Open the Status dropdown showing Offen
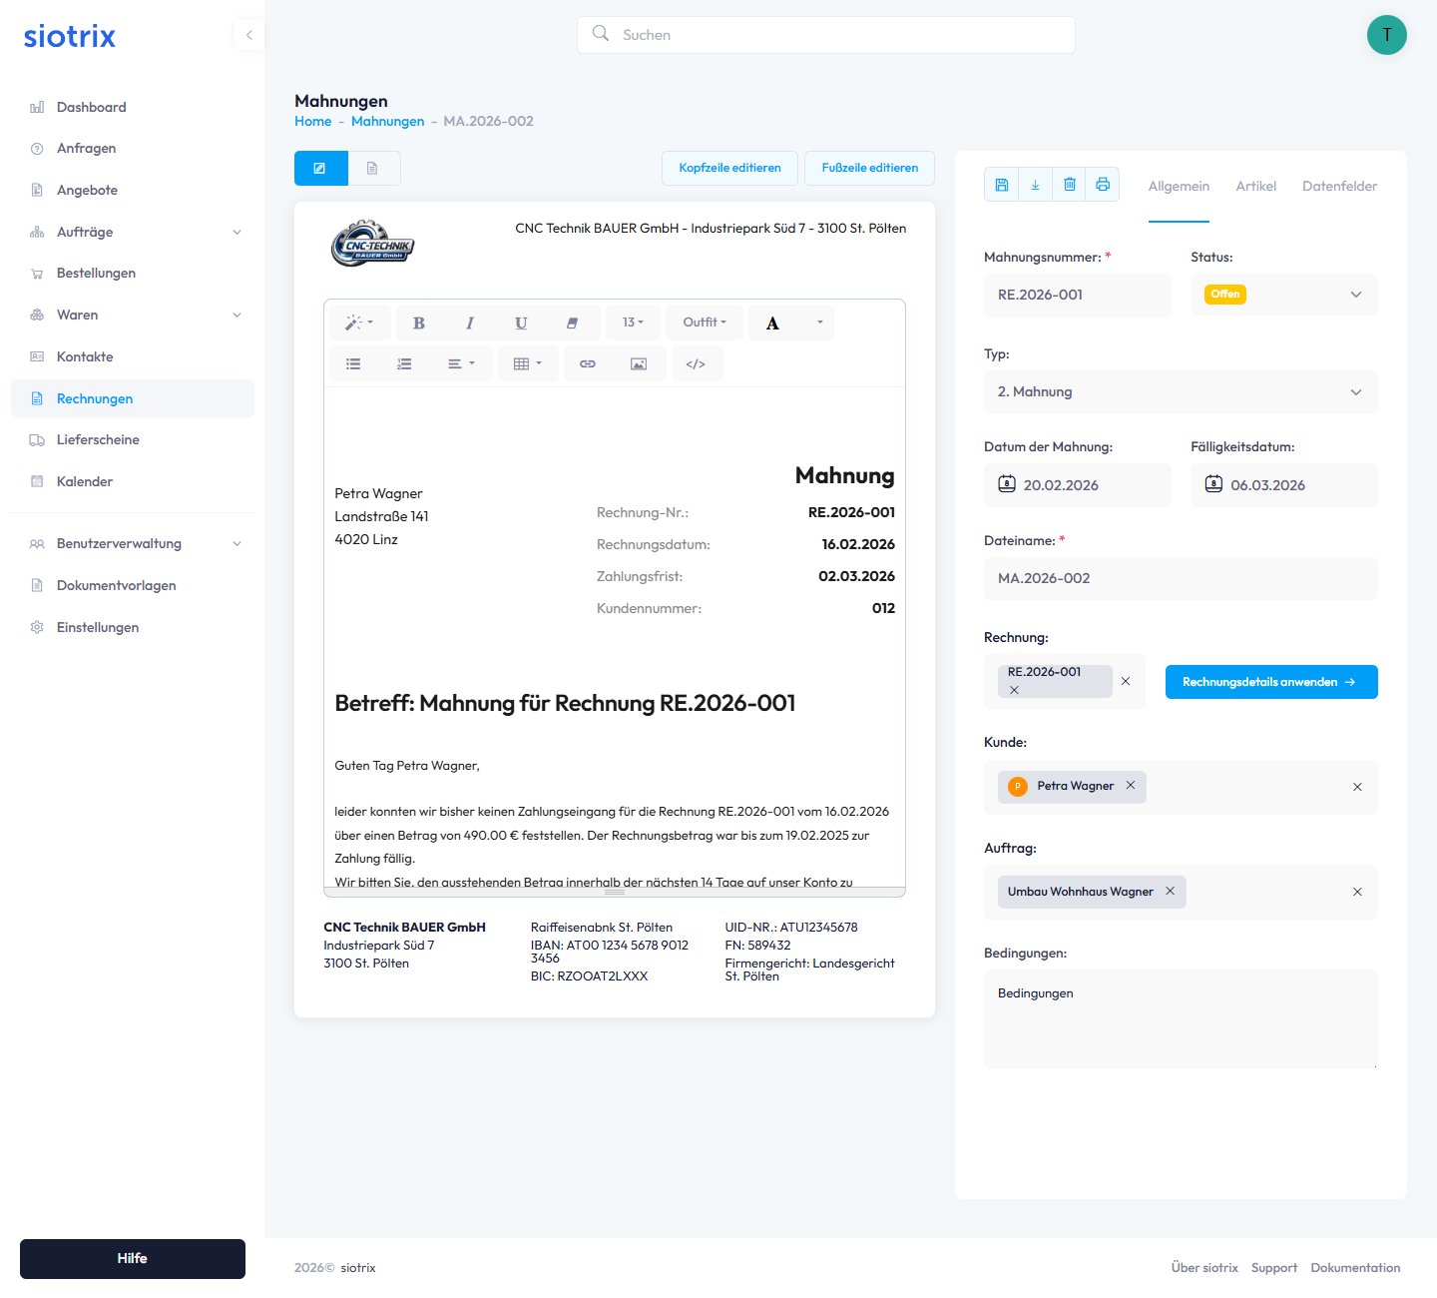The width and height of the screenshot is (1437, 1298). [x=1283, y=295]
